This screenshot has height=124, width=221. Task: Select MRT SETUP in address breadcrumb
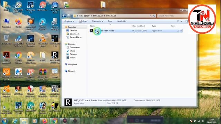point(84,16)
